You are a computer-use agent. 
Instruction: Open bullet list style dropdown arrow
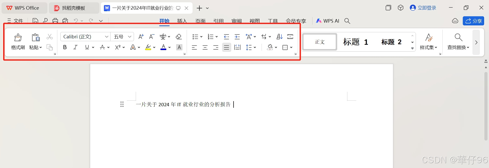(x=201, y=37)
